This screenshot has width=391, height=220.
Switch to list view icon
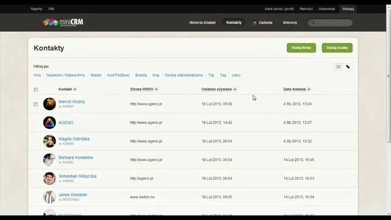[x=338, y=67]
